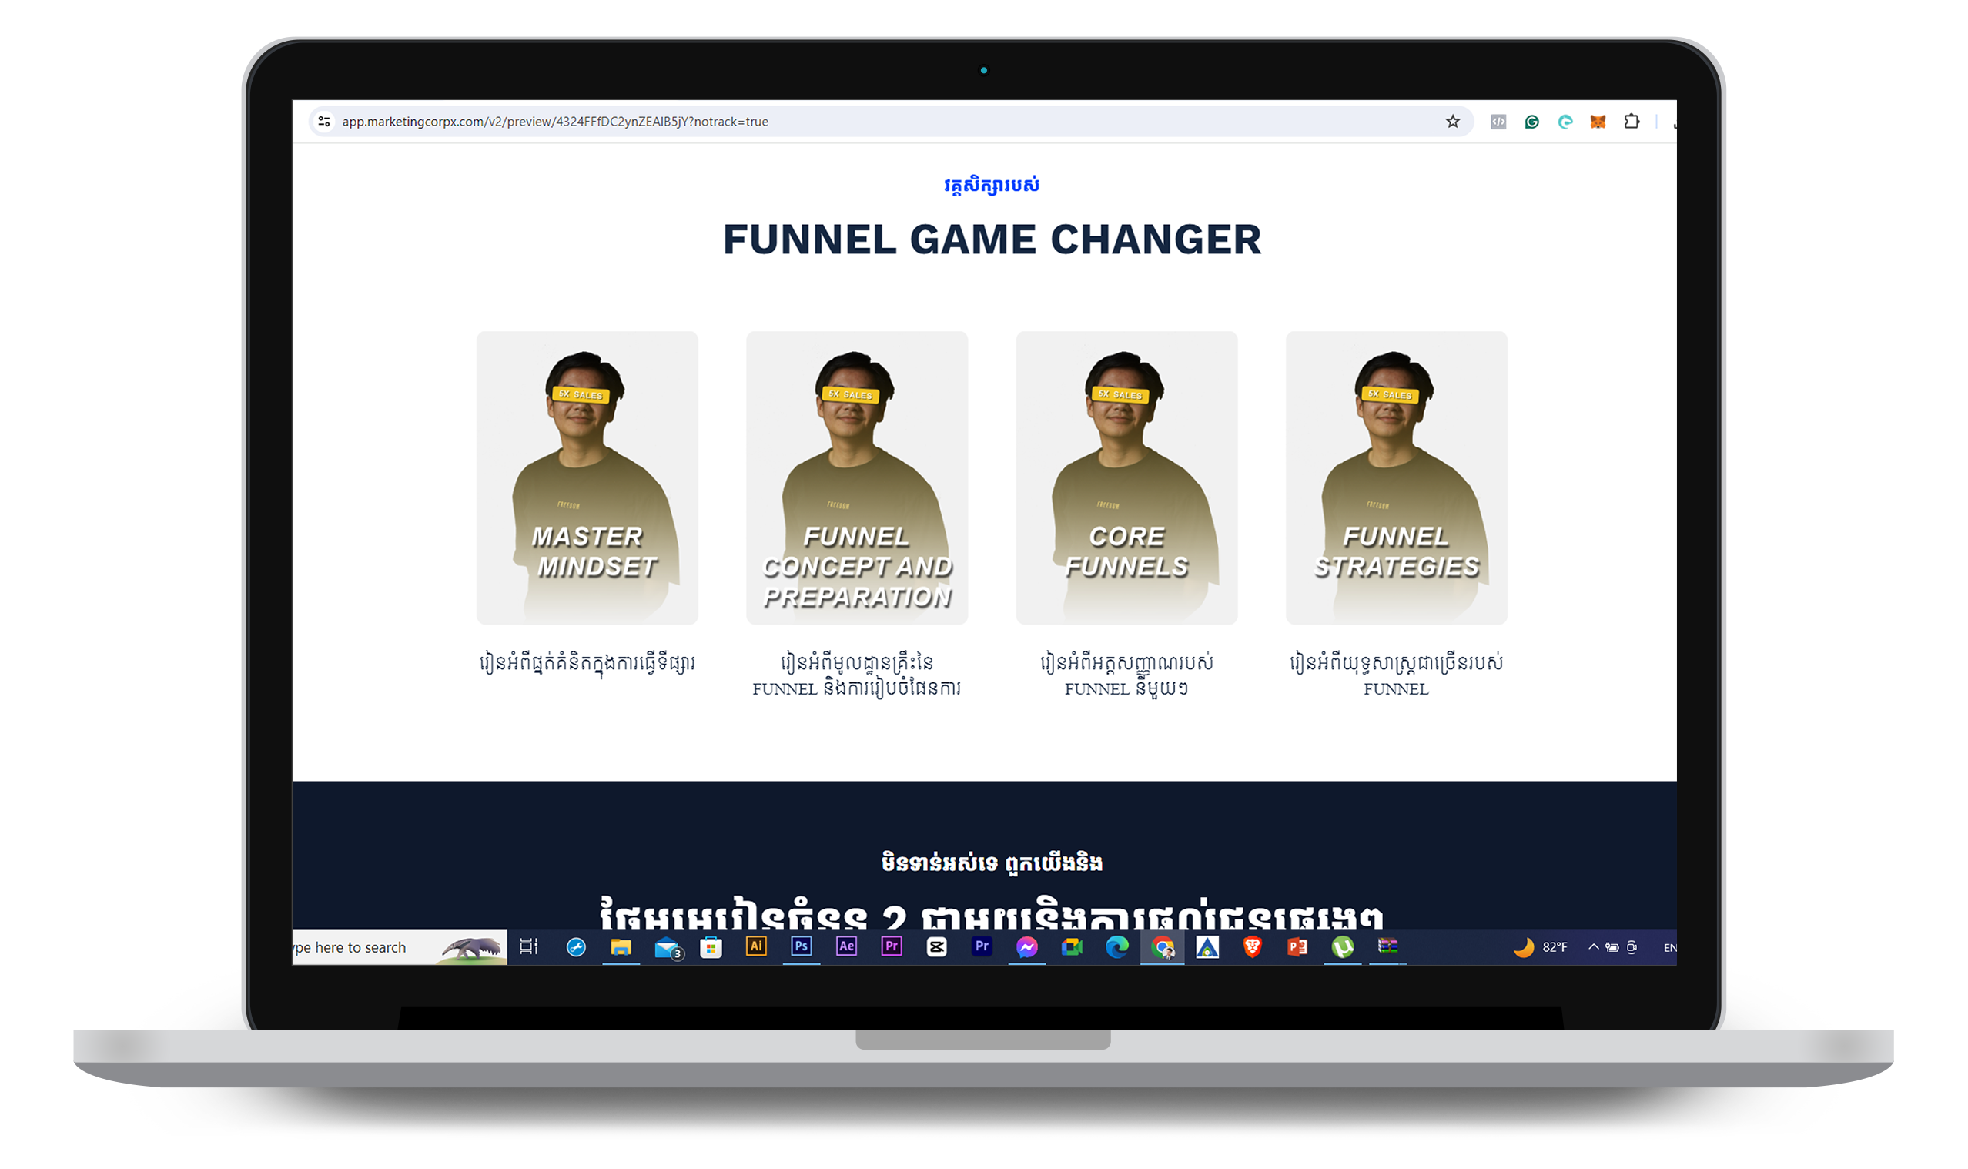Click the description under Core Funnels card
This screenshot has height=1169, width=1968.
coord(1126,675)
